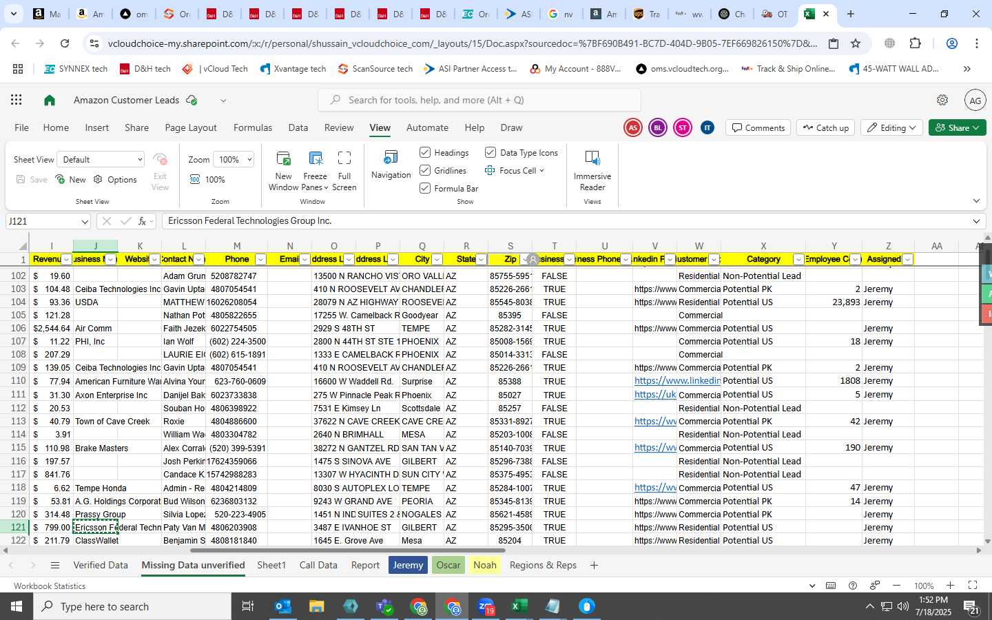The height and width of the screenshot is (620, 992).
Task: Open the Comments pane
Action: (758, 127)
